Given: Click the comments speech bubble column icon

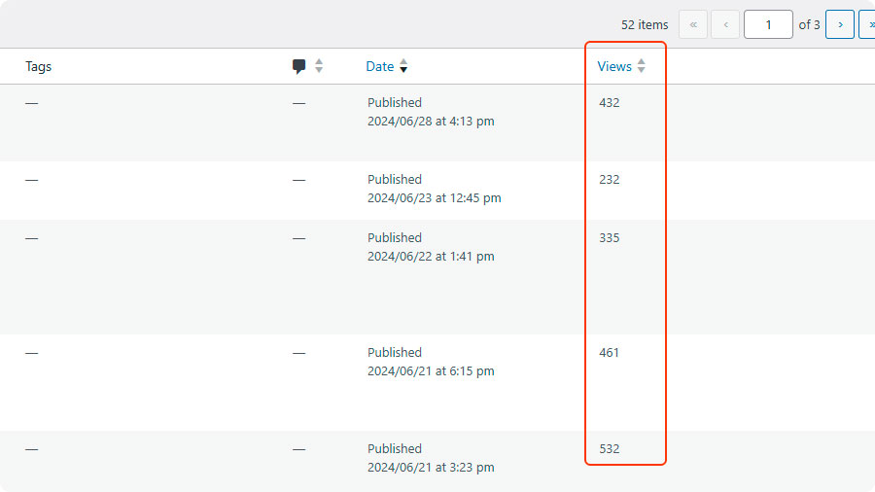Looking at the screenshot, I should [x=298, y=66].
